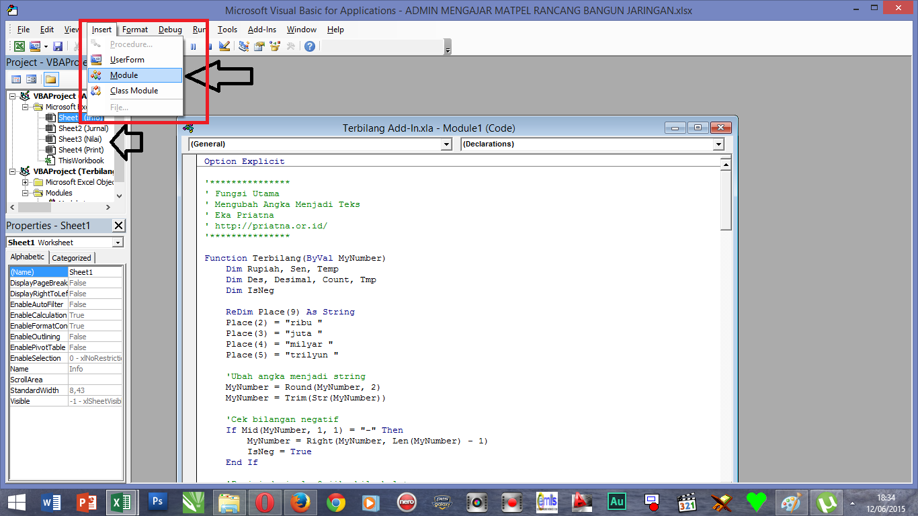Open the Project Explorer toolbar icon
The width and height of the screenshot is (918, 516).
(243, 46)
